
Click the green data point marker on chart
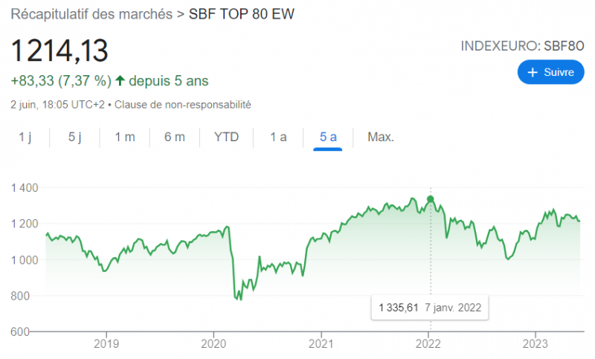[x=430, y=198]
